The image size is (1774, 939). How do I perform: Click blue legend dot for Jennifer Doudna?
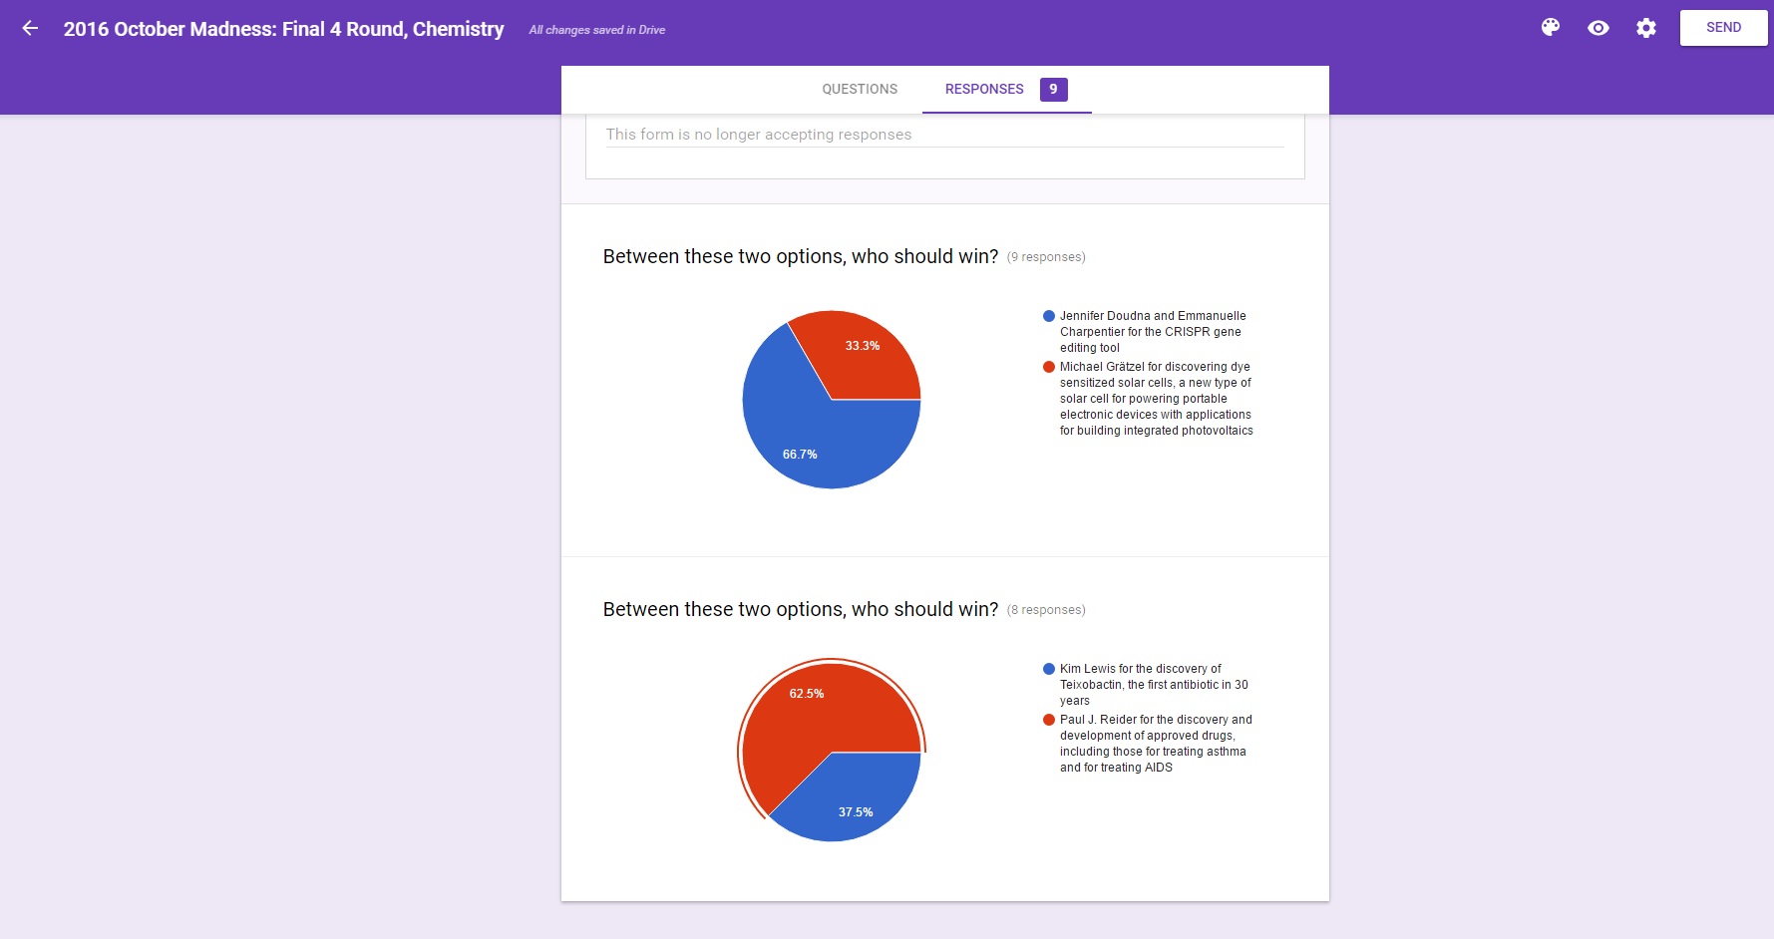coord(1048,316)
